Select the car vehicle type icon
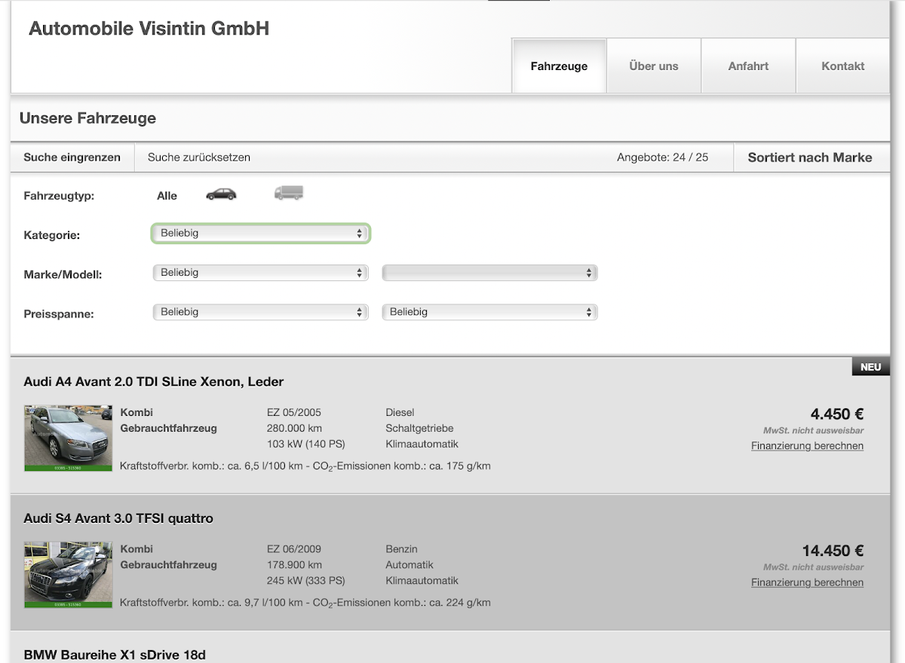The width and height of the screenshot is (905, 663). click(221, 194)
